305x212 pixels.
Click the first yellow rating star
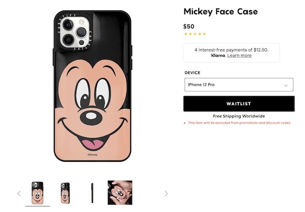click(x=186, y=34)
